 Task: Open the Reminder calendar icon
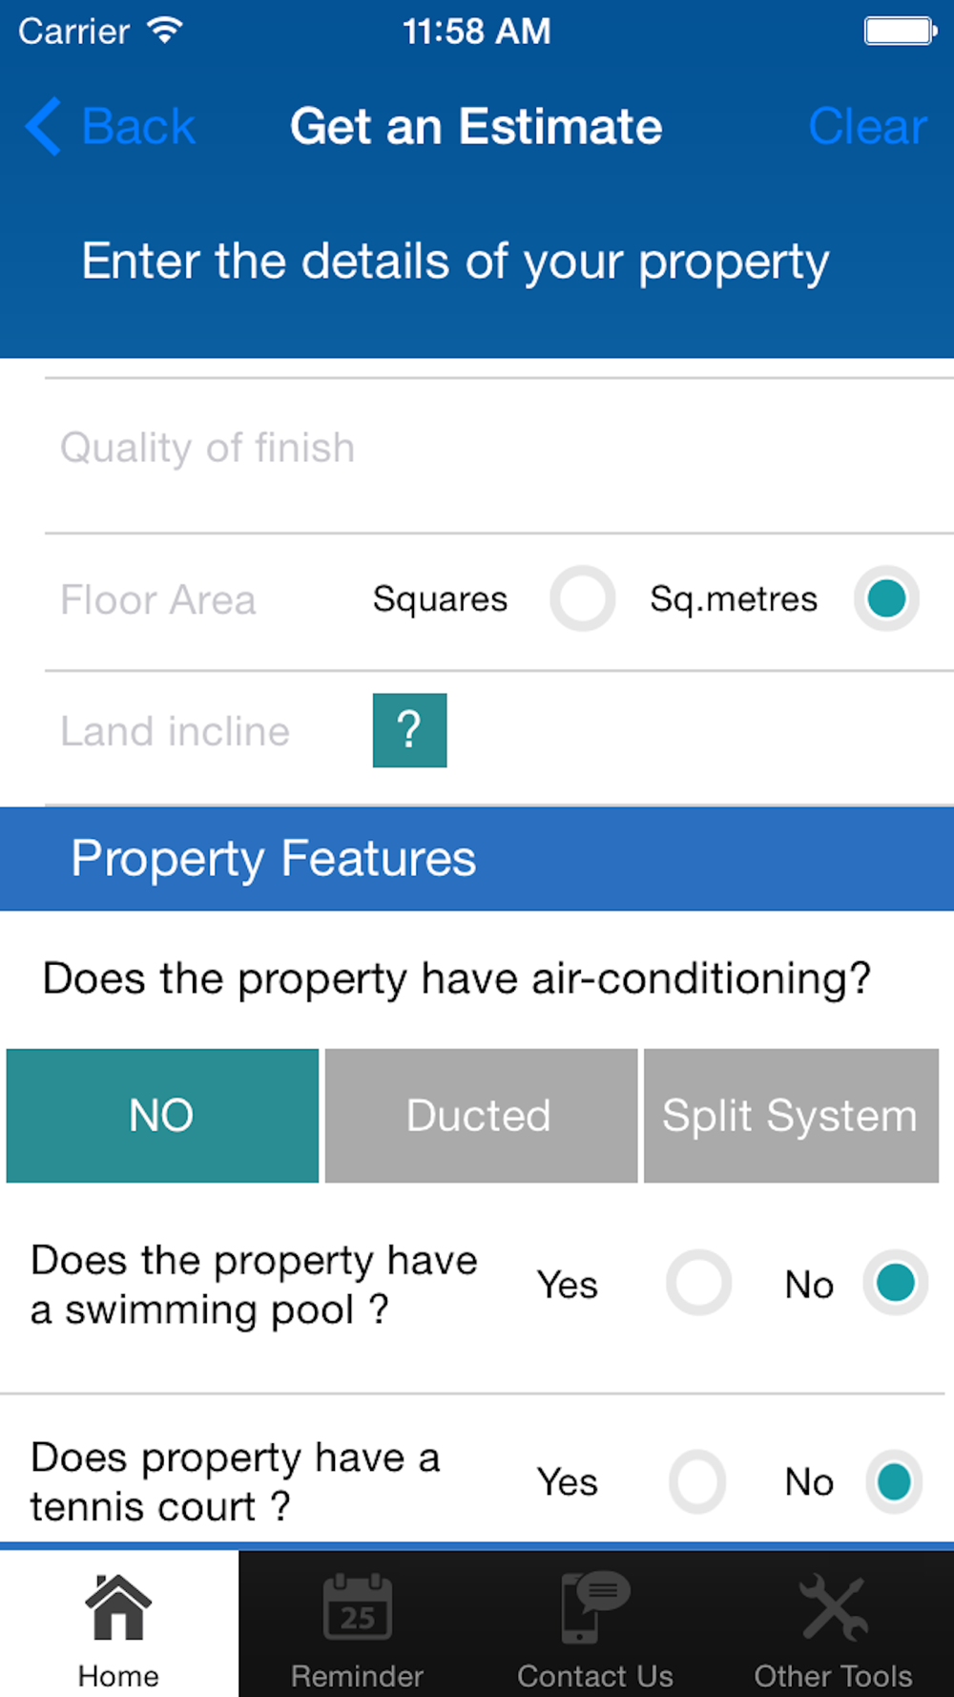click(x=357, y=1608)
